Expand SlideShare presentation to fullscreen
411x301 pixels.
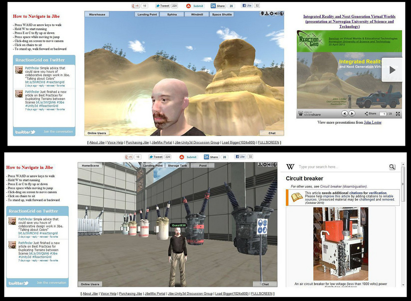pos(398,114)
